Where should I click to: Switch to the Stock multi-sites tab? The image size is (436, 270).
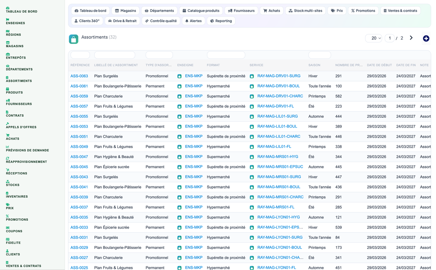305,11
